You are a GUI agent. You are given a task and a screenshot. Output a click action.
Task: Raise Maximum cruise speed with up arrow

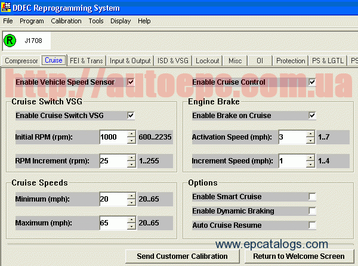(131, 220)
